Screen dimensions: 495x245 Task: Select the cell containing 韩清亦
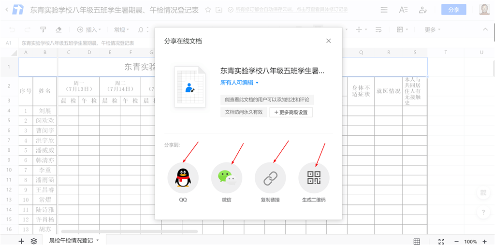(x=45, y=160)
